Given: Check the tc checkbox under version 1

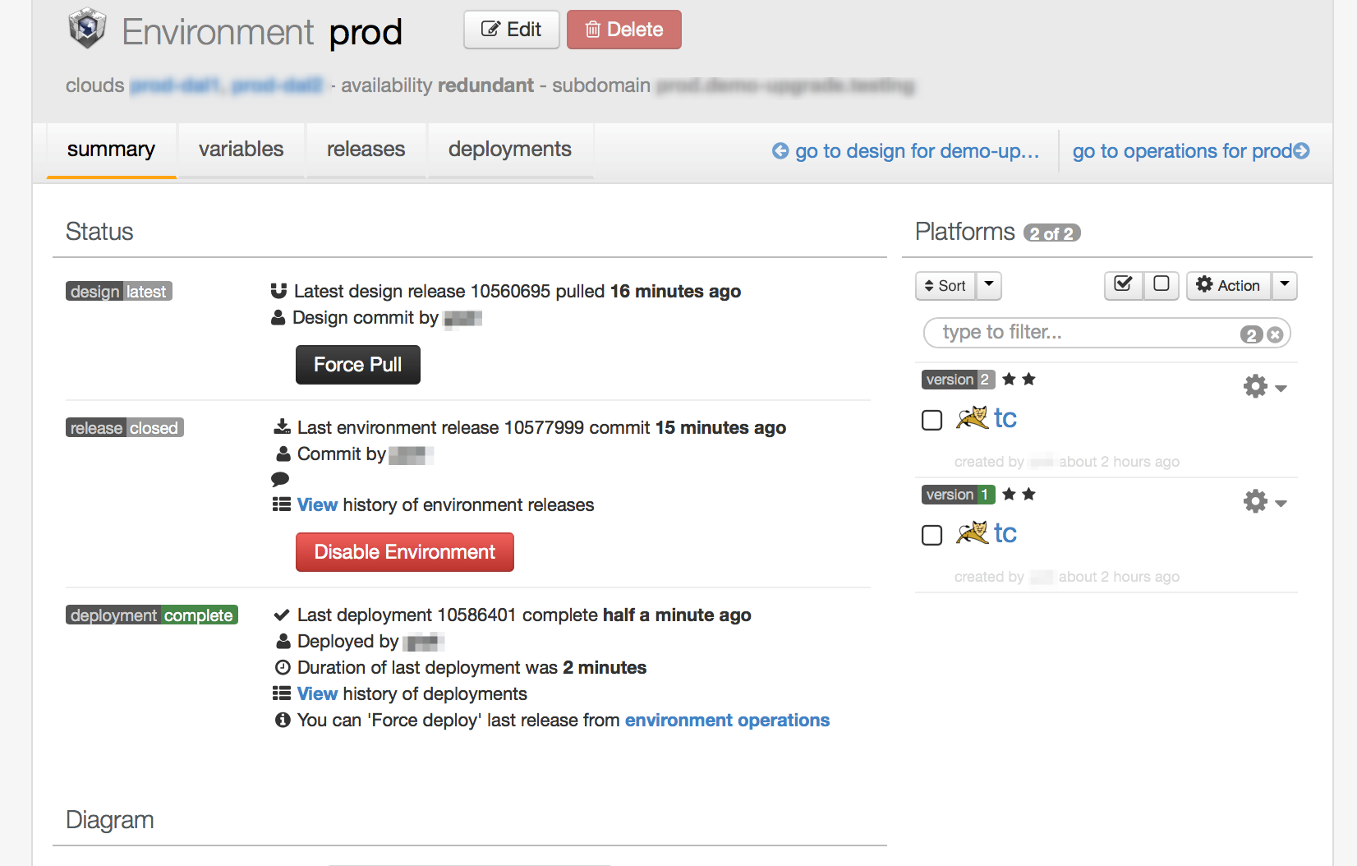Looking at the screenshot, I should (x=931, y=535).
